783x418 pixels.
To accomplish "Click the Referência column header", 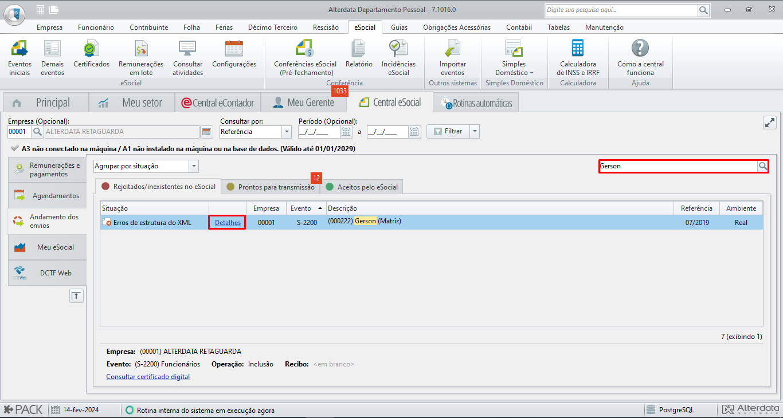I will coord(696,208).
